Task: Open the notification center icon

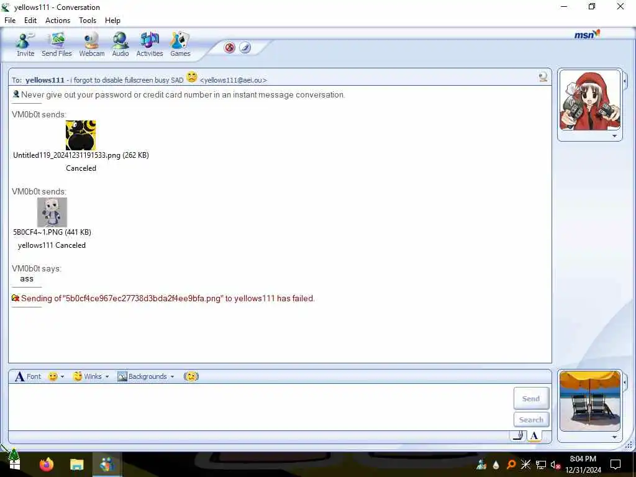Action: click(x=616, y=465)
